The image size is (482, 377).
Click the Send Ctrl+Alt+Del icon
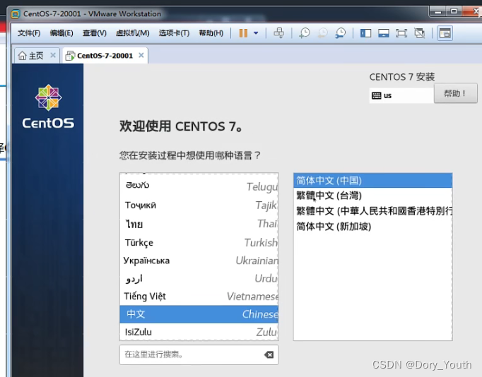(x=278, y=33)
